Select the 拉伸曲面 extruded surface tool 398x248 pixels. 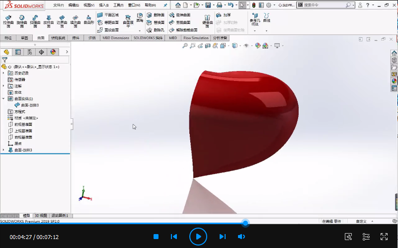click(x=8, y=21)
